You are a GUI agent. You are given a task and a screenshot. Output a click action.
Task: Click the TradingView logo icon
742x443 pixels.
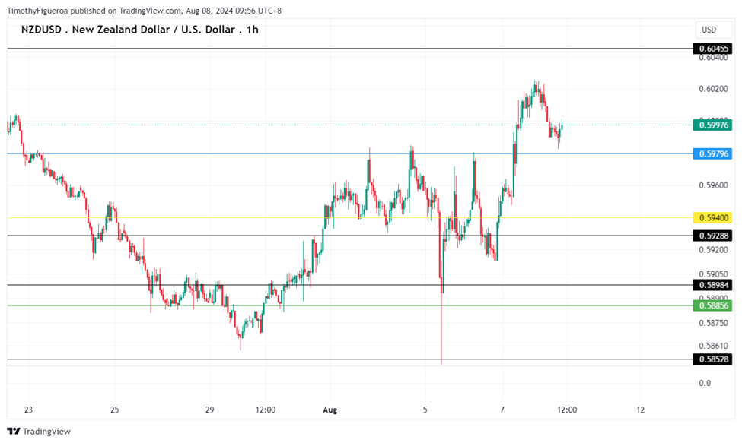click(14, 431)
